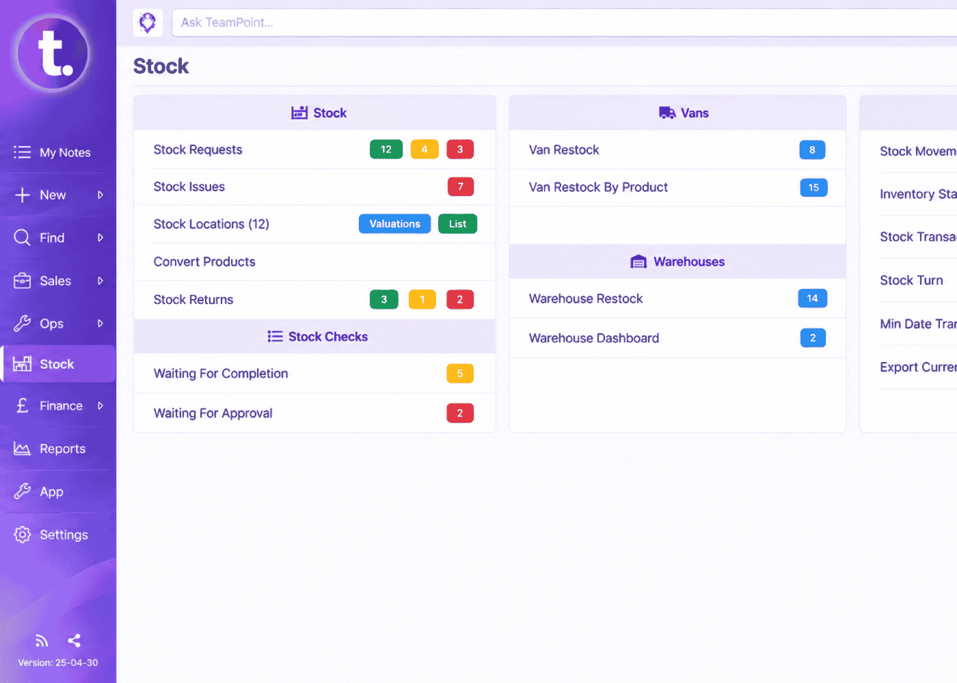Image resolution: width=957 pixels, height=683 pixels.
Task: Open the My Notes menu item
Action: tap(58, 152)
